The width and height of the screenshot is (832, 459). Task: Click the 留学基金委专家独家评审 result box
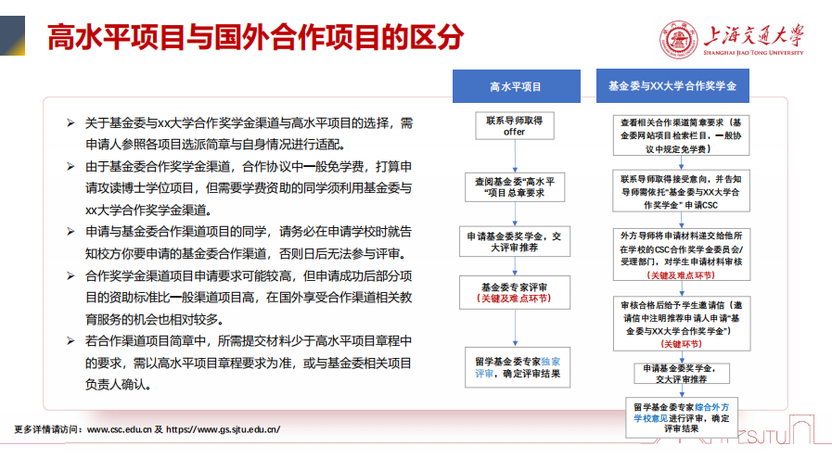514,364
